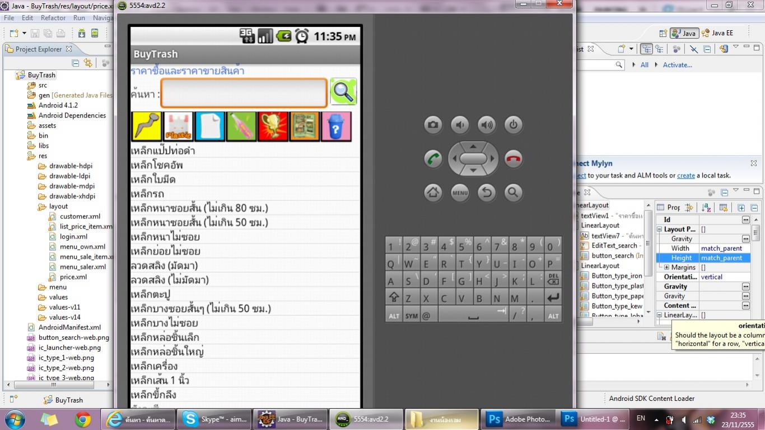765x430 pixels.
Task: Click the emulator home button
Action: point(433,193)
